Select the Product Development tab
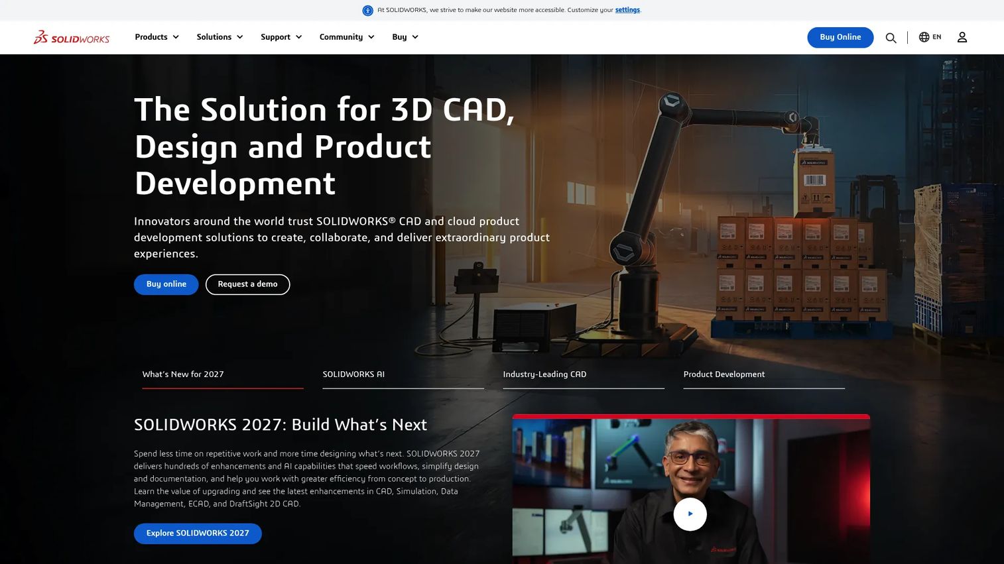This screenshot has width=1004, height=564. tap(764, 375)
